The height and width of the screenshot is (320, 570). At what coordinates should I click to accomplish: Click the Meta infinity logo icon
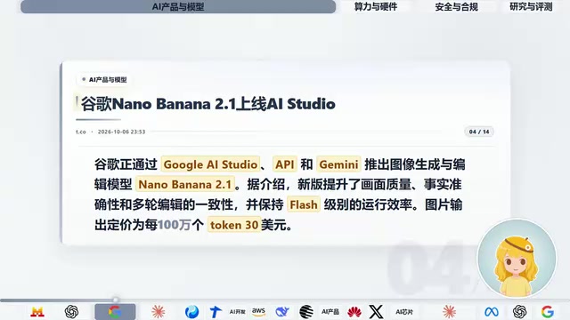point(492,312)
